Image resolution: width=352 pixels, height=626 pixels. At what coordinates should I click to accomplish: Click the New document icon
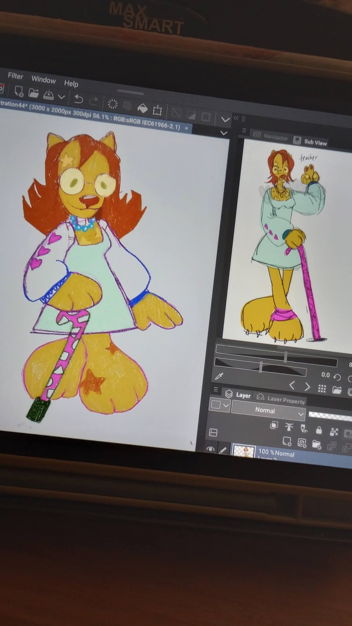19,91
